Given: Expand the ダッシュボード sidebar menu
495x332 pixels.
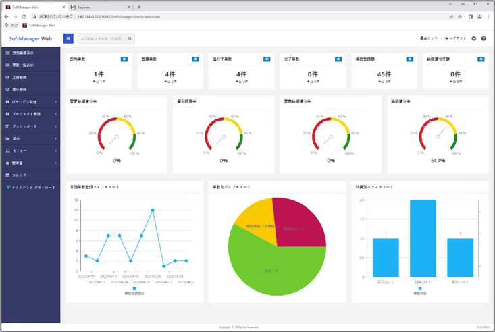Looking at the screenshot, I should (x=30, y=126).
